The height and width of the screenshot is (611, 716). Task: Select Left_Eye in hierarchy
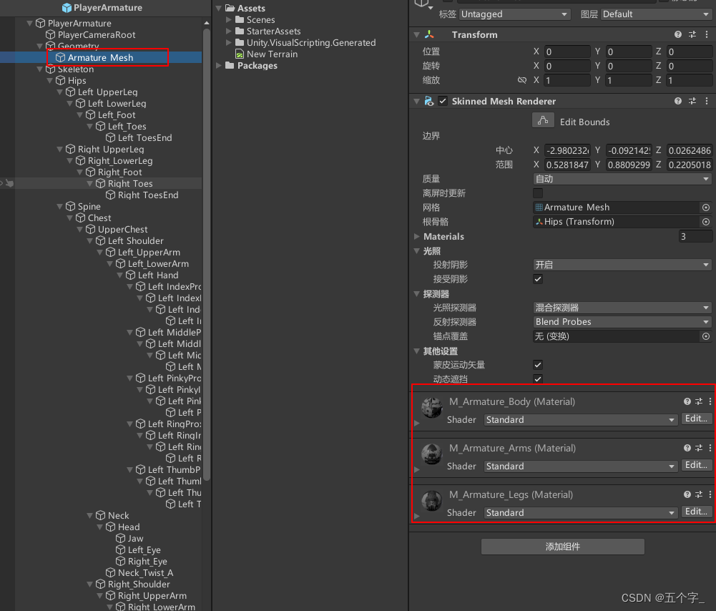click(144, 549)
